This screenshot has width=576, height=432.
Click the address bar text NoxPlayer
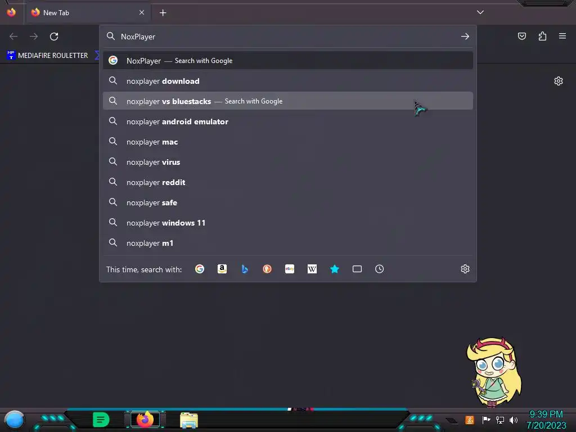tap(138, 37)
